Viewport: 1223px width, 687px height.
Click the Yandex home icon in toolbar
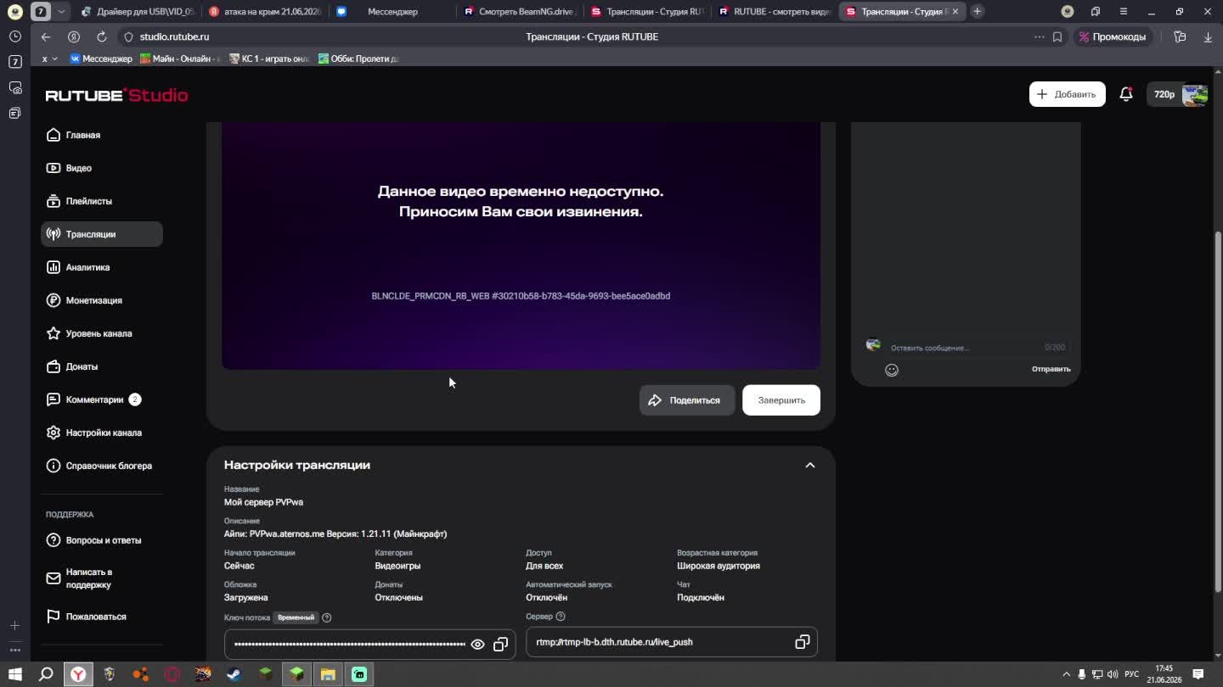(74, 36)
